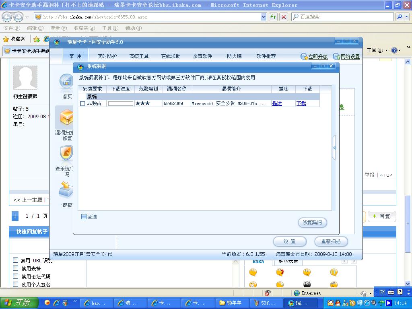
Task: Open the 描述 link for kb952069
Action: tap(277, 104)
